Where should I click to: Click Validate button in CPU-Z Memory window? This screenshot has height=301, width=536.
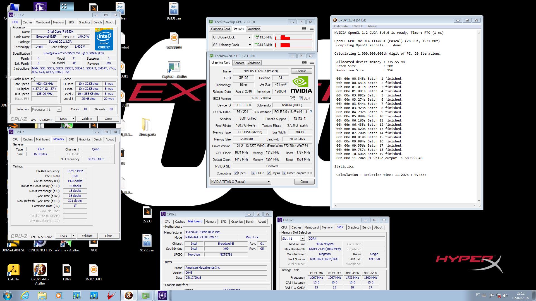tap(87, 236)
